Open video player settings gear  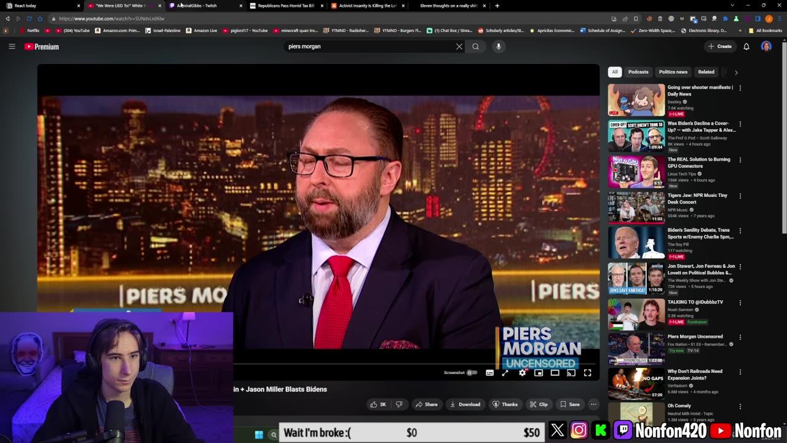[522, 372]
